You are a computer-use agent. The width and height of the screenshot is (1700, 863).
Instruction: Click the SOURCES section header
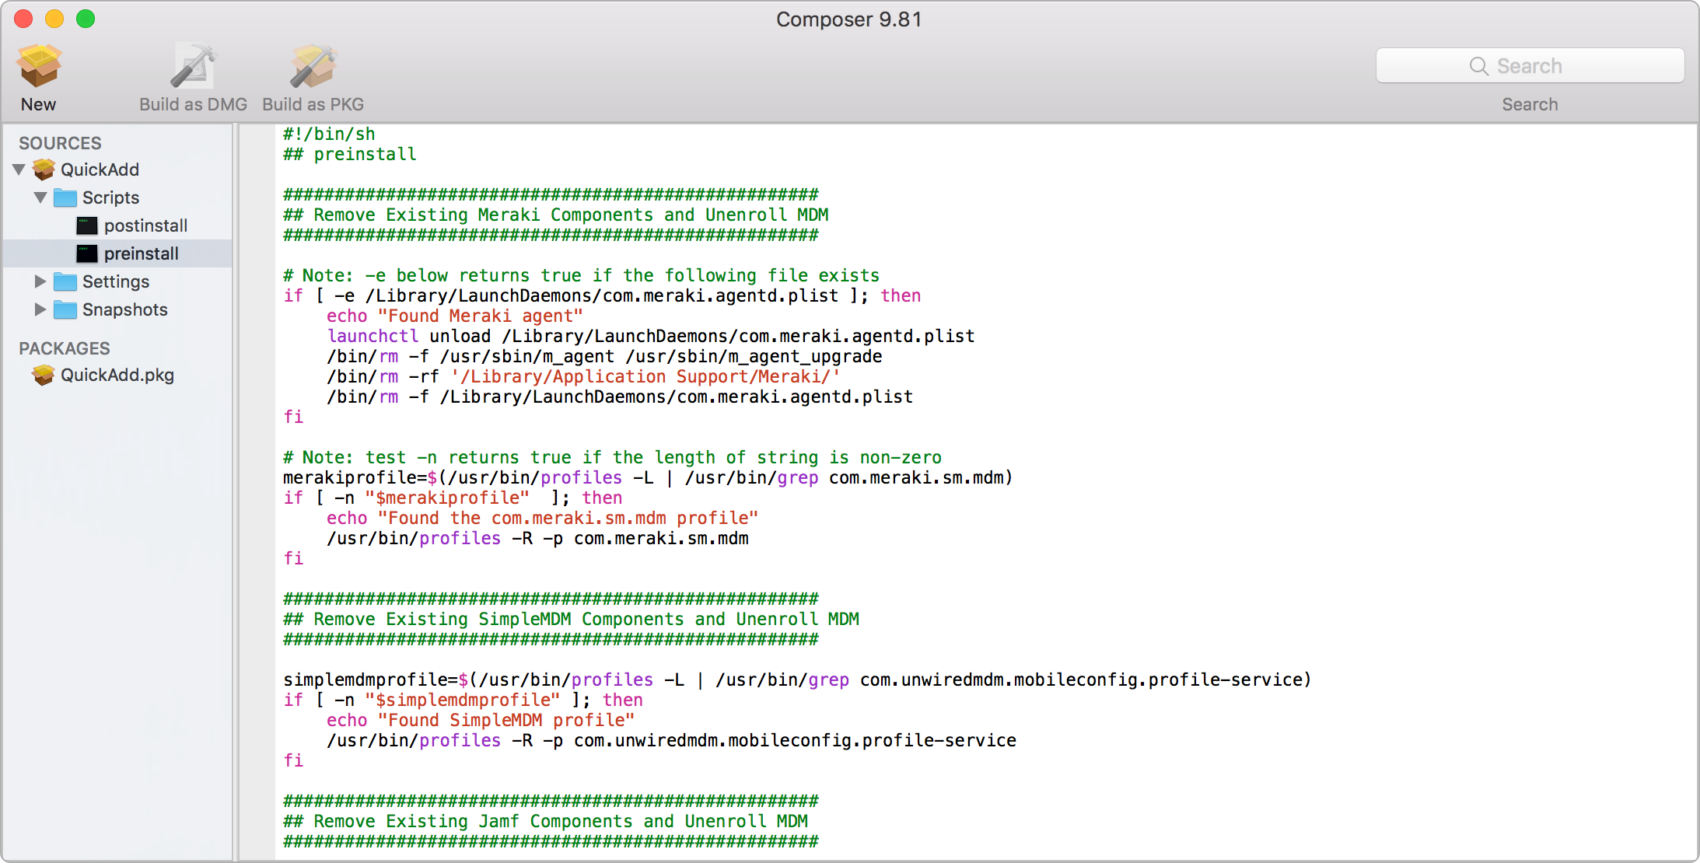[60, 143]
